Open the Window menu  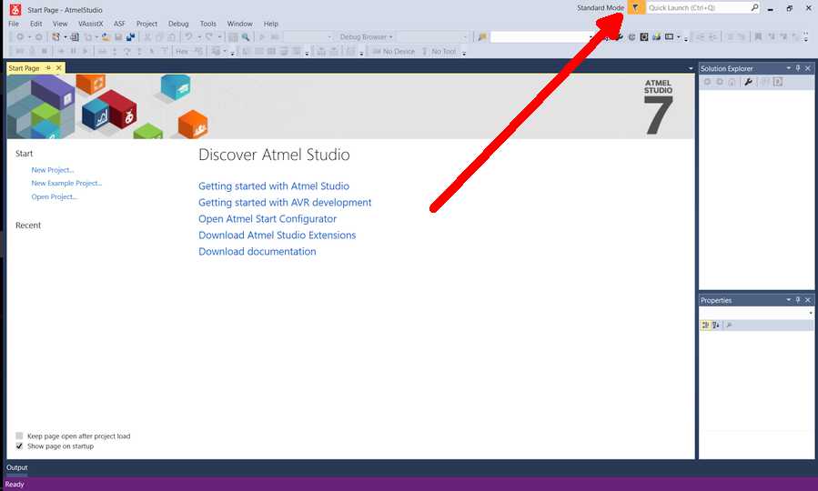pyautogui.click(x=239, y=24)
